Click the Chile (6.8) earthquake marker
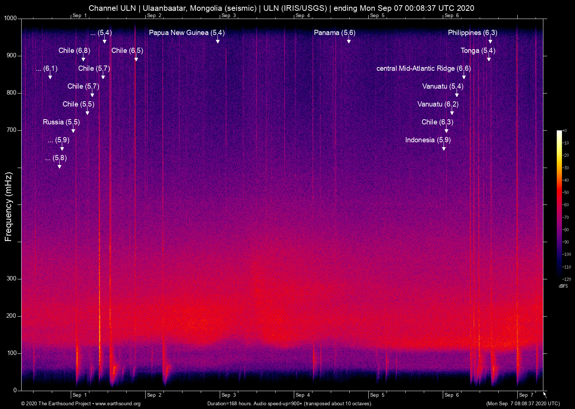 [74, 51]
